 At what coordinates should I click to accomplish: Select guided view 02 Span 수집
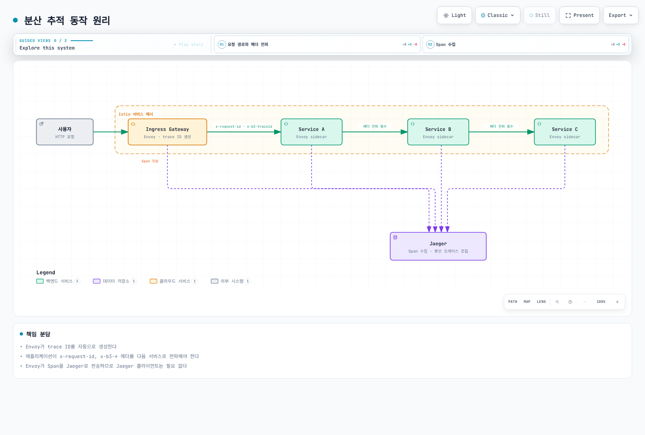point(526,44)
